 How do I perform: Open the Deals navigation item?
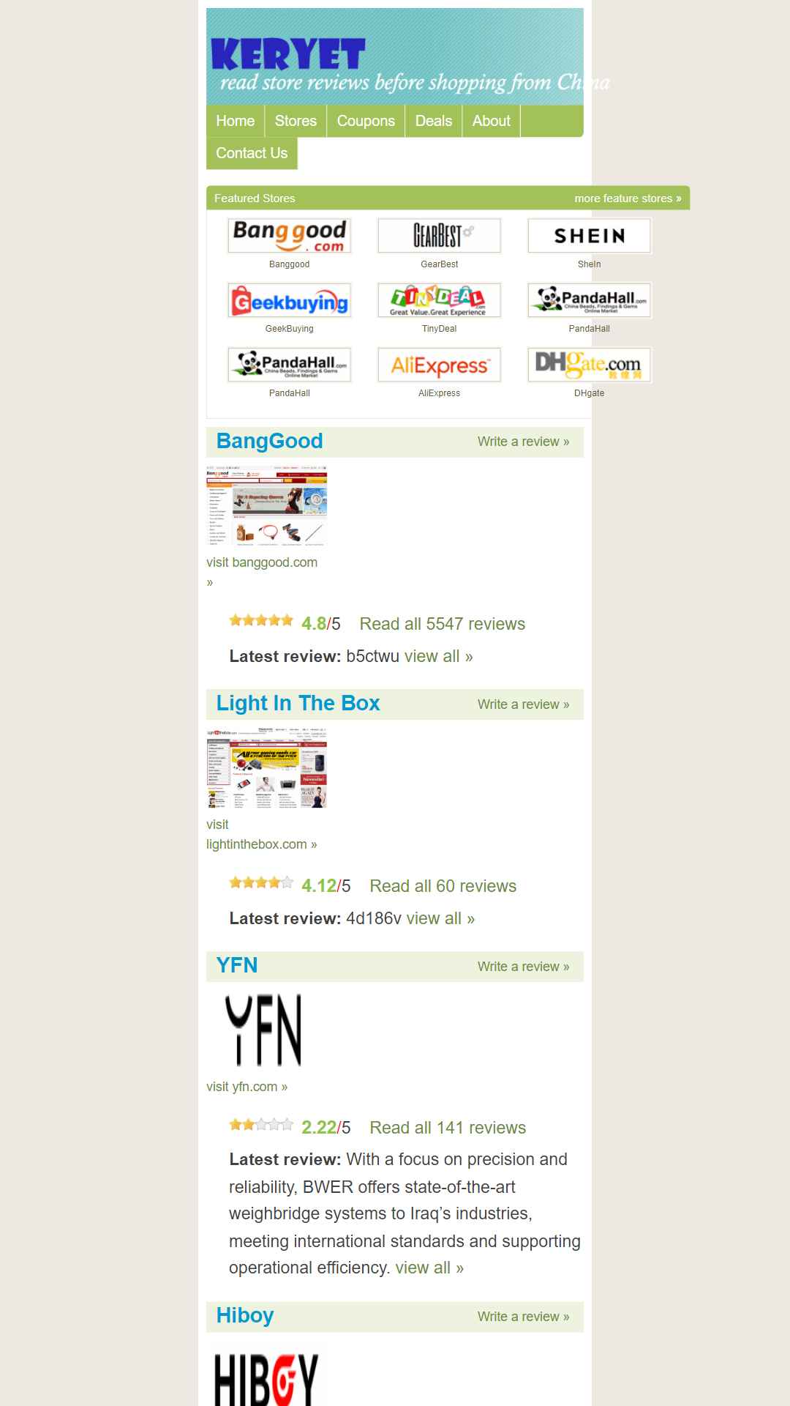(x=434, y=121)
